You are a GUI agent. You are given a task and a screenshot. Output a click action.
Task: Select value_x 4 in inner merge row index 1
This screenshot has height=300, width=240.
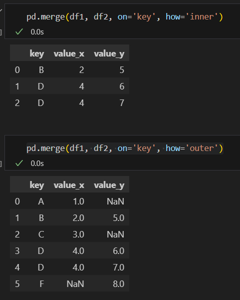pos(81,86)
